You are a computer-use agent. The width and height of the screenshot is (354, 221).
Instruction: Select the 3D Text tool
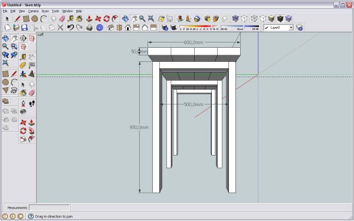(32, 74)
